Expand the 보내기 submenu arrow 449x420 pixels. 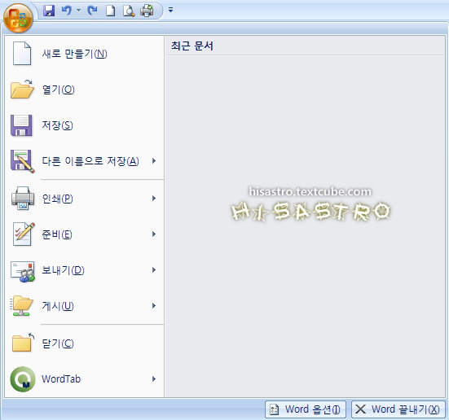[154, 269]
